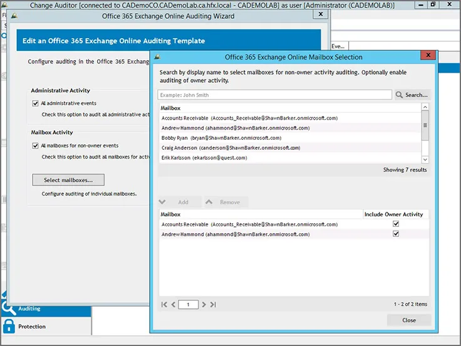
Task: Select Erik Karlsson mailbox row
Action: [x=290, y=158]
